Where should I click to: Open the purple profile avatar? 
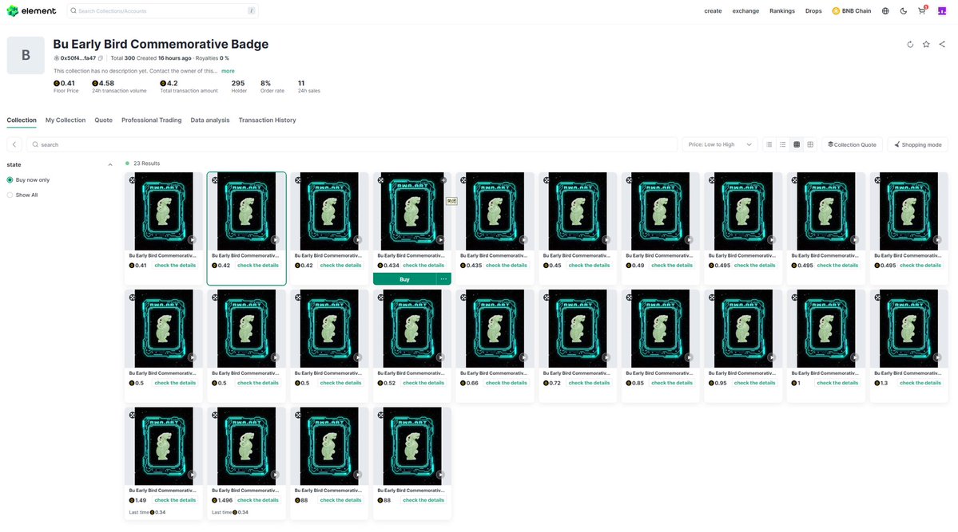(942, 11)
